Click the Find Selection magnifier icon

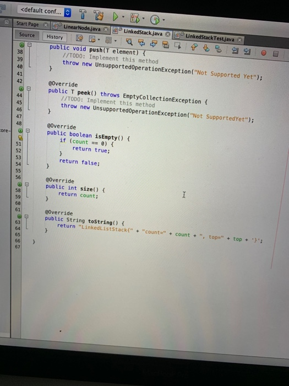(x=129, y=42)
